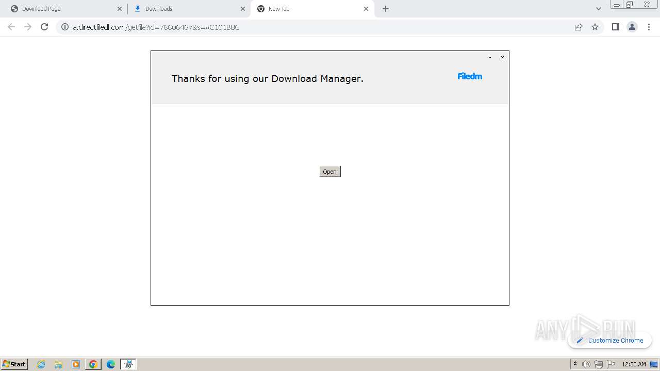Launch Internet Explorer from taskbar
This screenshot has width=660, height=371.
41,364
